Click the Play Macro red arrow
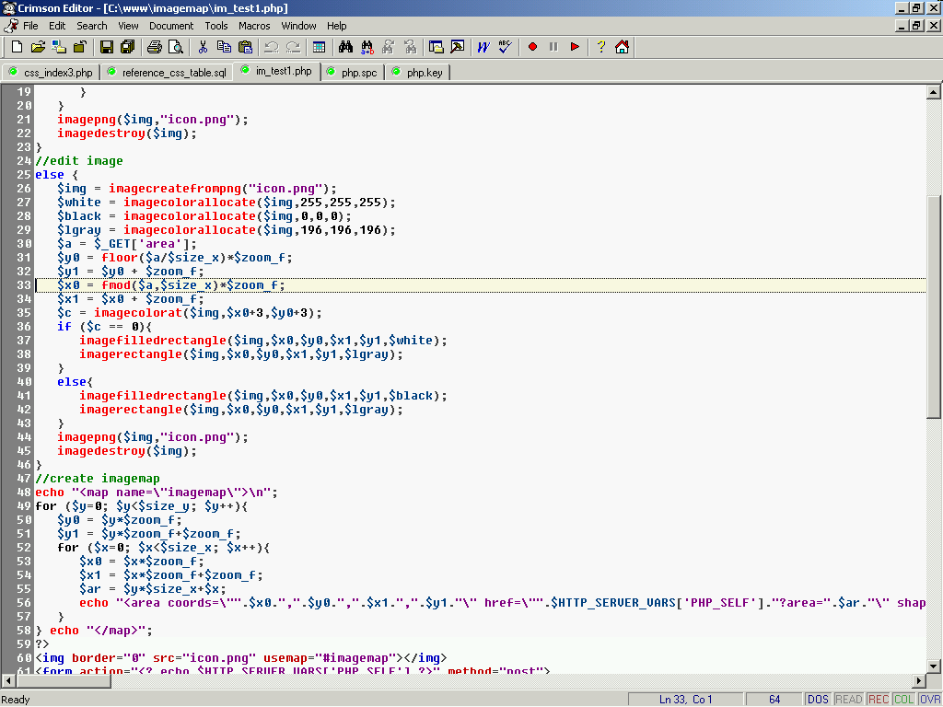Image resolution: width=943 pixels, height=707 pixels. click(x=575, y=47)
